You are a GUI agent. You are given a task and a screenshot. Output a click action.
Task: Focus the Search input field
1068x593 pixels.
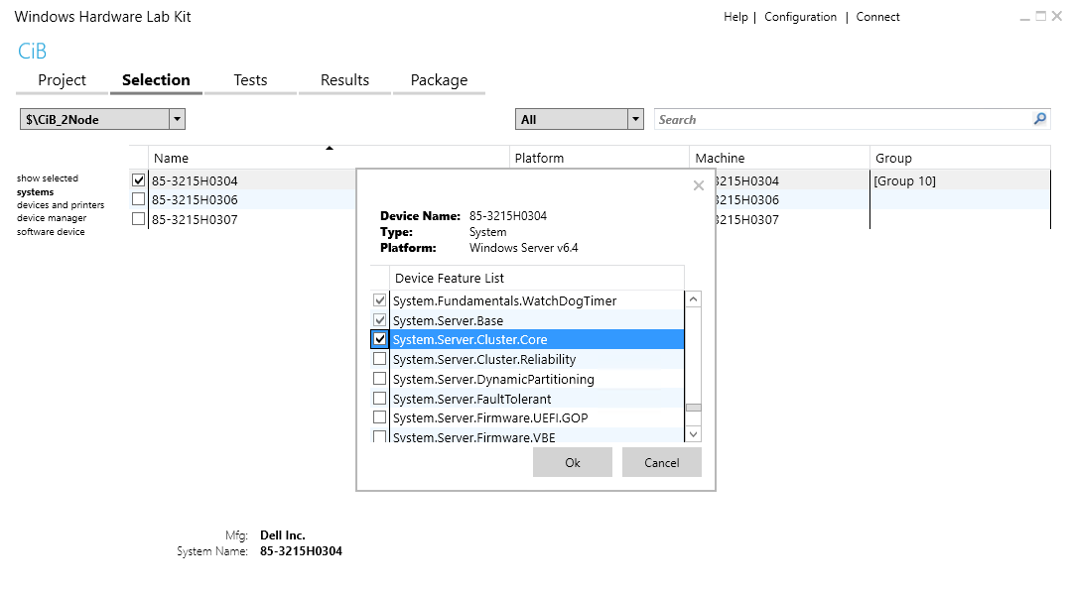[844, 119]
